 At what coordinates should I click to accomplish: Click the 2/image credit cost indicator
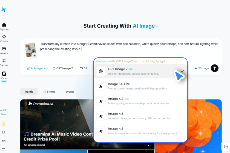click(202, 68)
